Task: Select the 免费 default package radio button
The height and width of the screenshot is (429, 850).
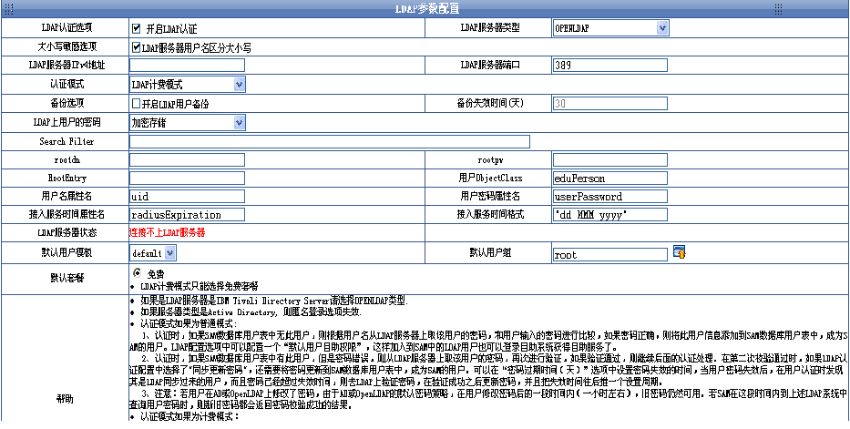Action: click(x=137, y=273)
